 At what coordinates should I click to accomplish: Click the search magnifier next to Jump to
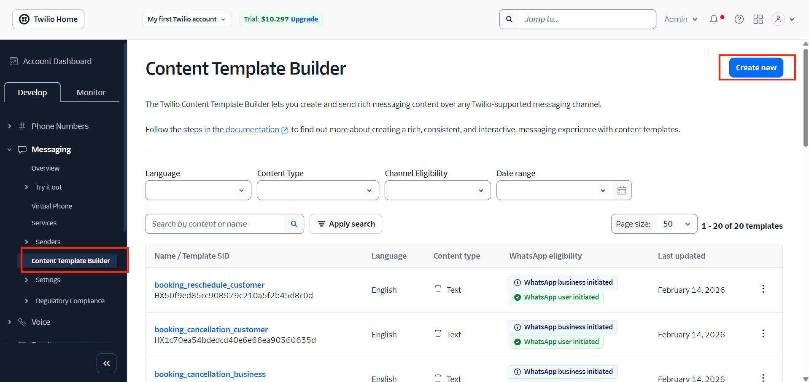coord(509,19)
